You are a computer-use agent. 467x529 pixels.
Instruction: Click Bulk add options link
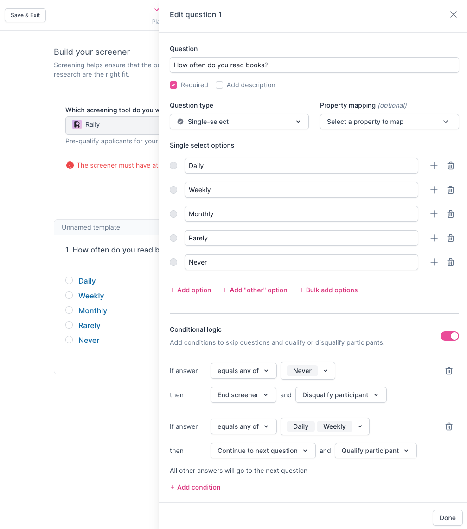(x=328, y=290)
